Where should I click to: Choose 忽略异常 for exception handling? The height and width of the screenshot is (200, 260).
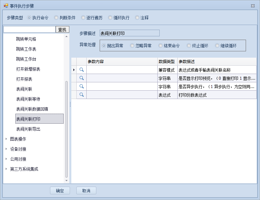132,46
